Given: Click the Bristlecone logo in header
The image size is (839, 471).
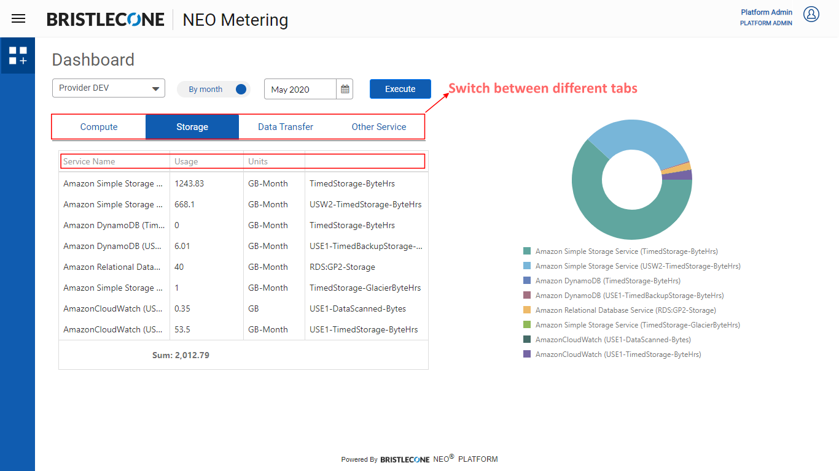Looking at the screenshot, I should (106, 20).
